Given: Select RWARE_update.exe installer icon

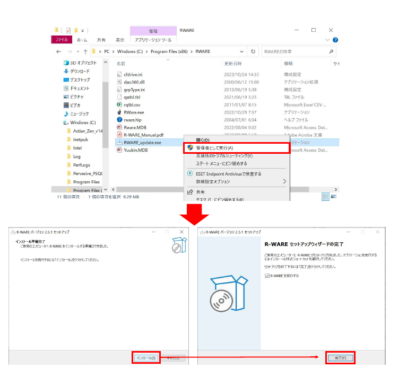Looking at the screenshot, I should coord(119,142).
